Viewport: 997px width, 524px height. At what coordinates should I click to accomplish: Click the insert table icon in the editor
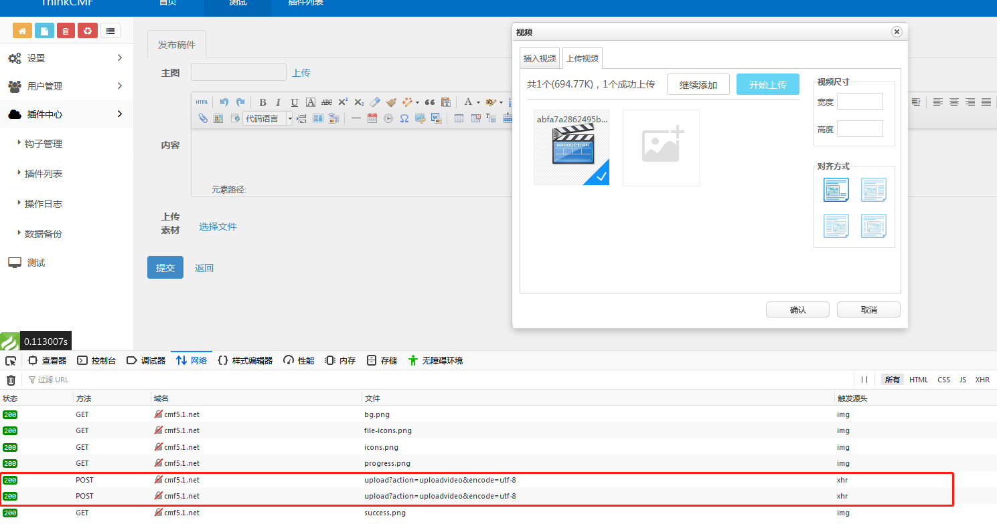click(x=459, y=118)
